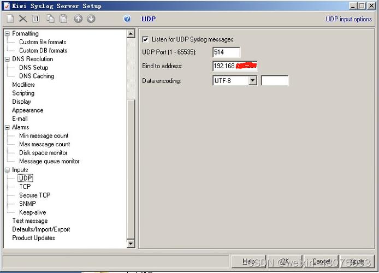
Task: Open Disk space monitor settings
Action: coord(43,153)
